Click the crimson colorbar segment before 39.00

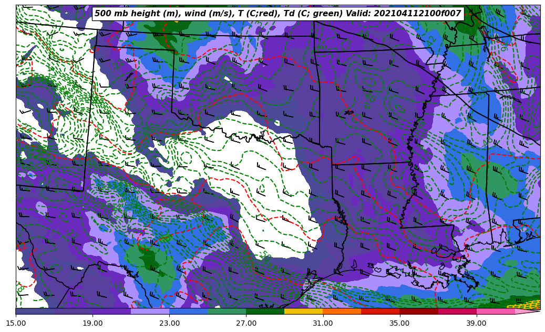(x=457, y=311)
